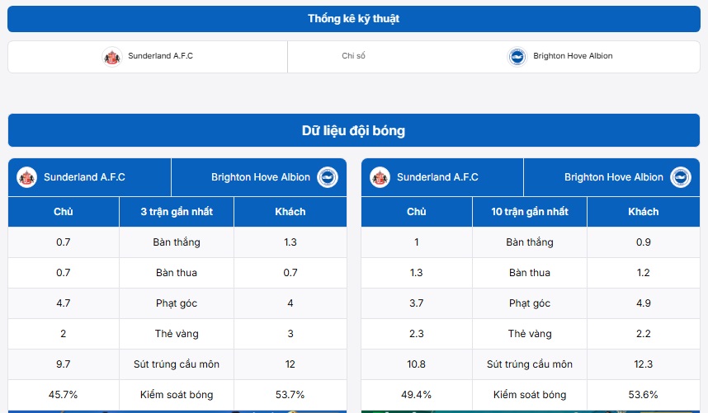Click 'Thẻ vàng' label in 3-match table

[x=177, y=334]
